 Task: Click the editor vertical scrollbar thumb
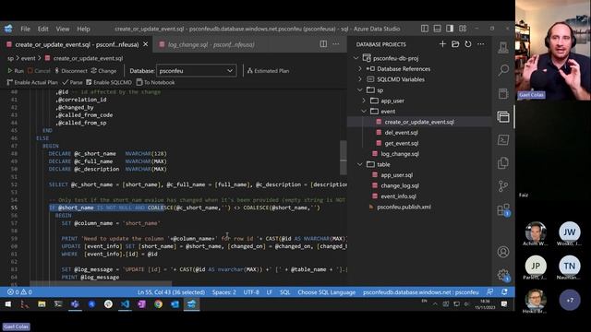(x=344, y=158)
